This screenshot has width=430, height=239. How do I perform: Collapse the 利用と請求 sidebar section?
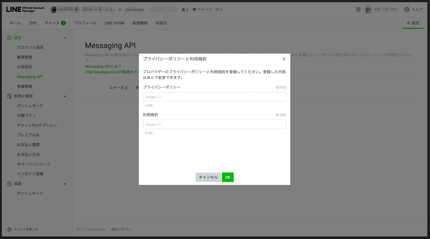click(65, 97)
